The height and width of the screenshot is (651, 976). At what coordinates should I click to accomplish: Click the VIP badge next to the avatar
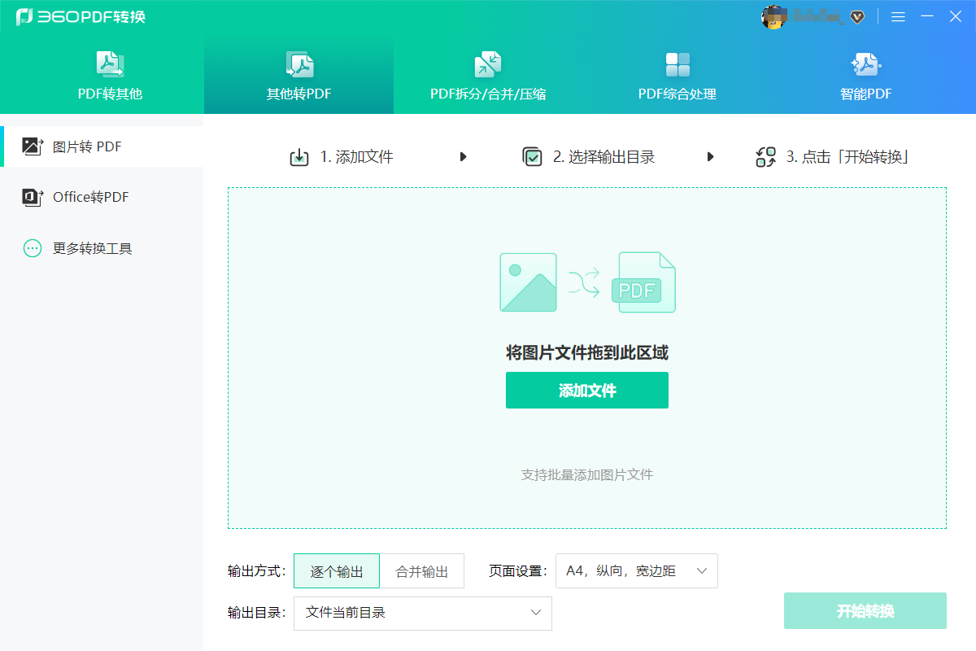(857, 16)
